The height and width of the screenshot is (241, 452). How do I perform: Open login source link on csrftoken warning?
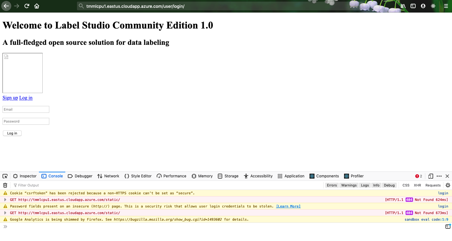coord(443,193)
